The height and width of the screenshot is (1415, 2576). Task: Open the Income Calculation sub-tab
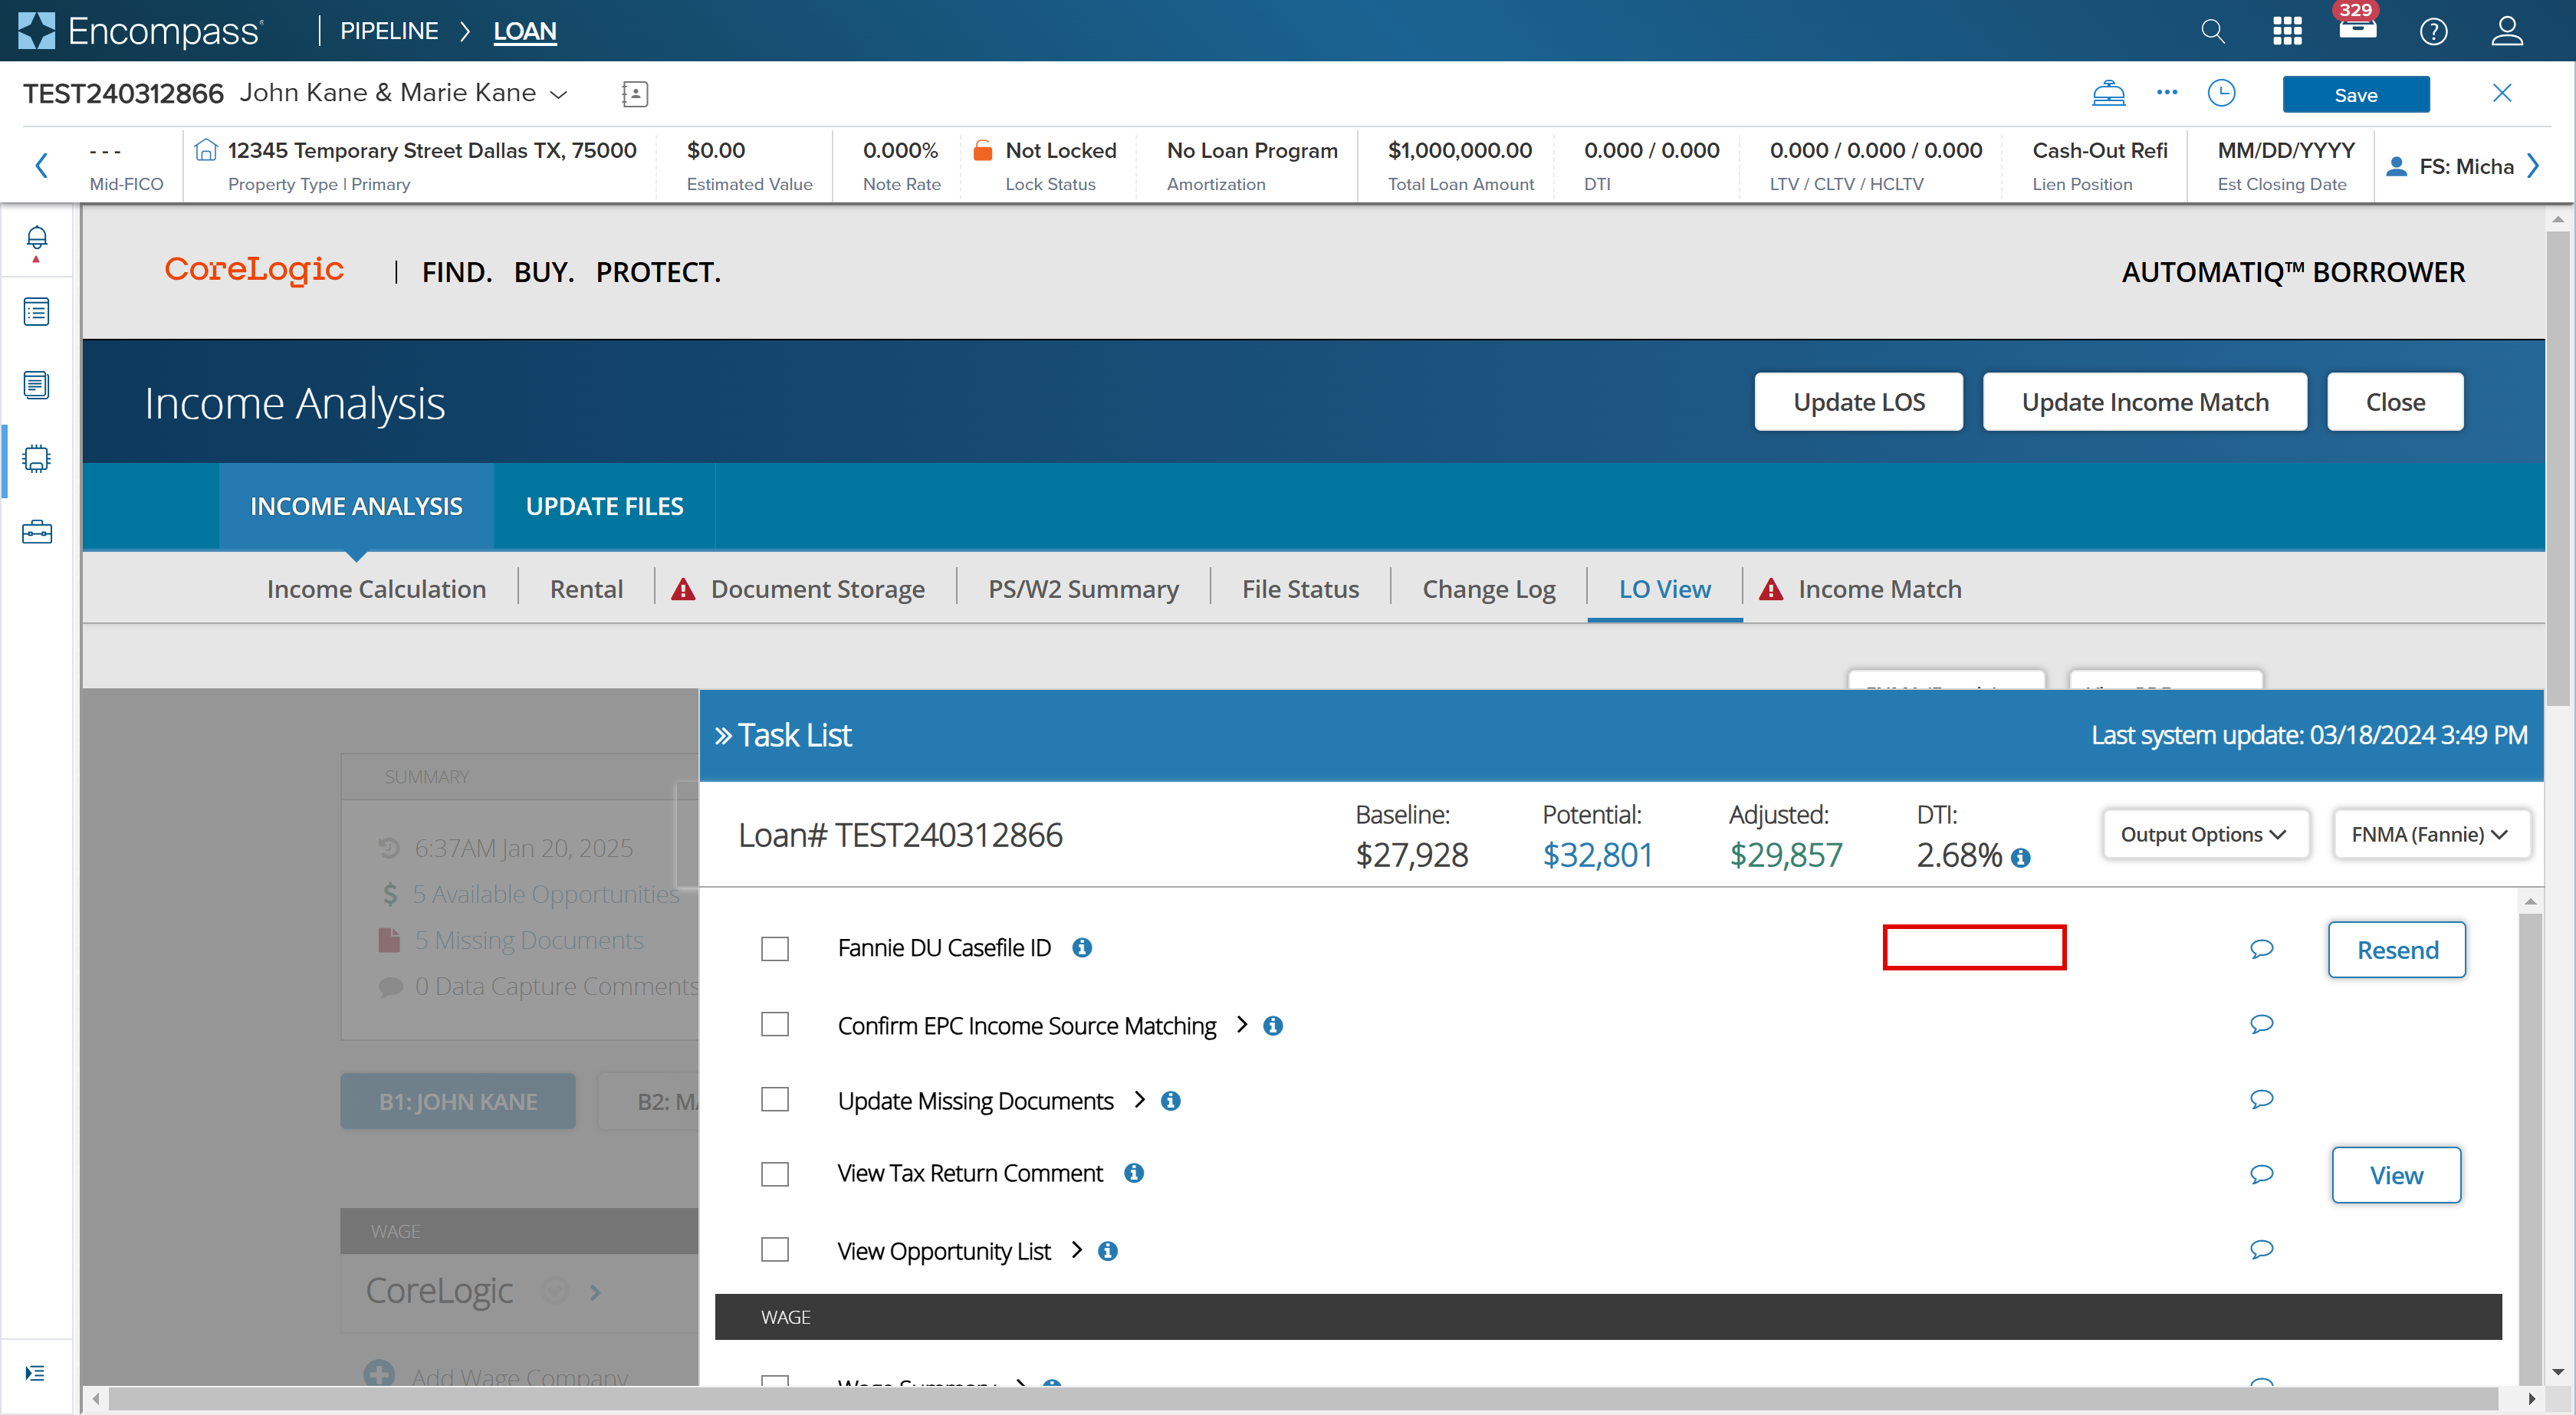click(376, 589)
